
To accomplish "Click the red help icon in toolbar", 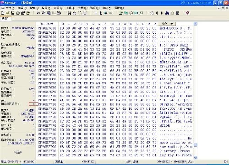I will (x=188, y=13).
